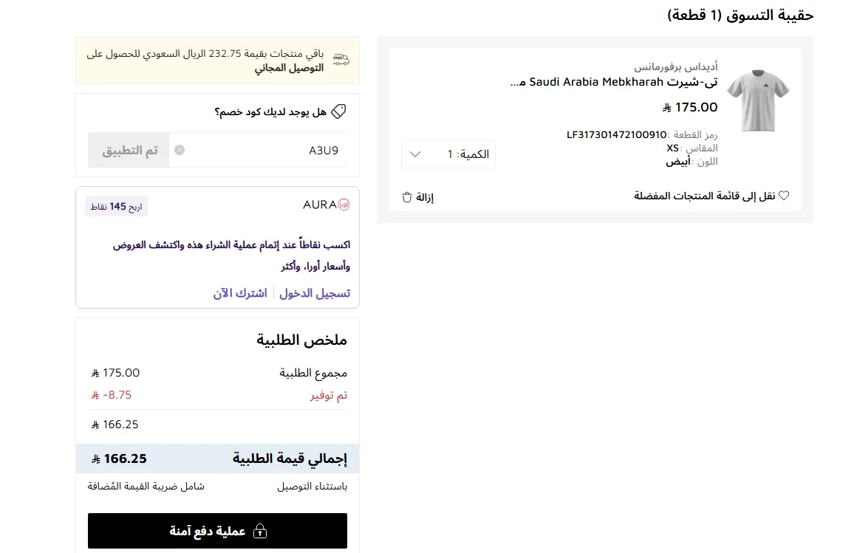Click the discount code input field A3U9
The width and height of the screenshot is (857, 553).
coord(257,150)
